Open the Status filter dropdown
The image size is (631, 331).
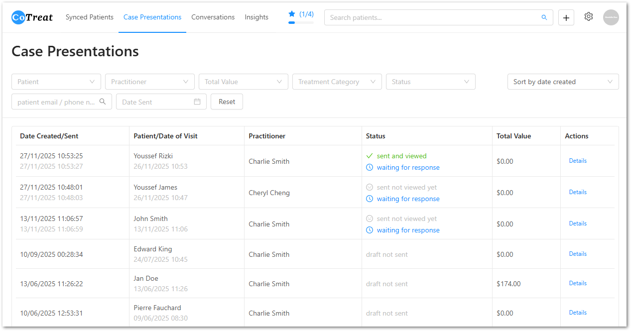(x=430, y=82)
